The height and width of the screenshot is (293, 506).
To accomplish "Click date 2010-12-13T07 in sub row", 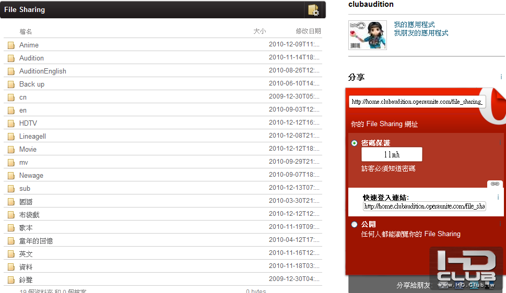I will pos(294,188).
